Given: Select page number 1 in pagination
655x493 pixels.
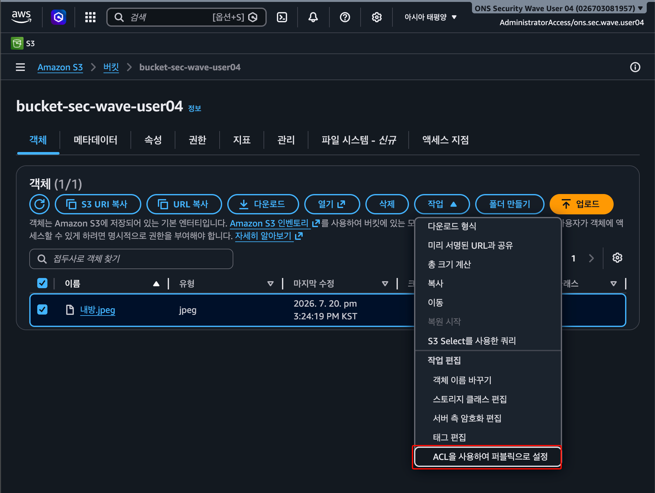Looking at the screenshot, I should click(573, 258).
